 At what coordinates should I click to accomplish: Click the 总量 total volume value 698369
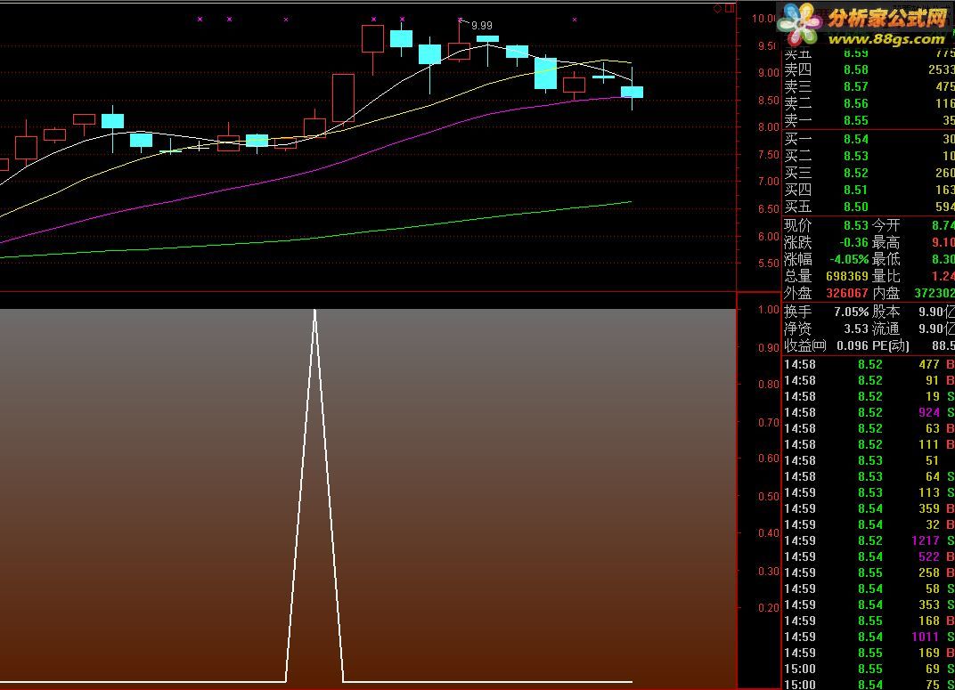[x=846, y=276]
